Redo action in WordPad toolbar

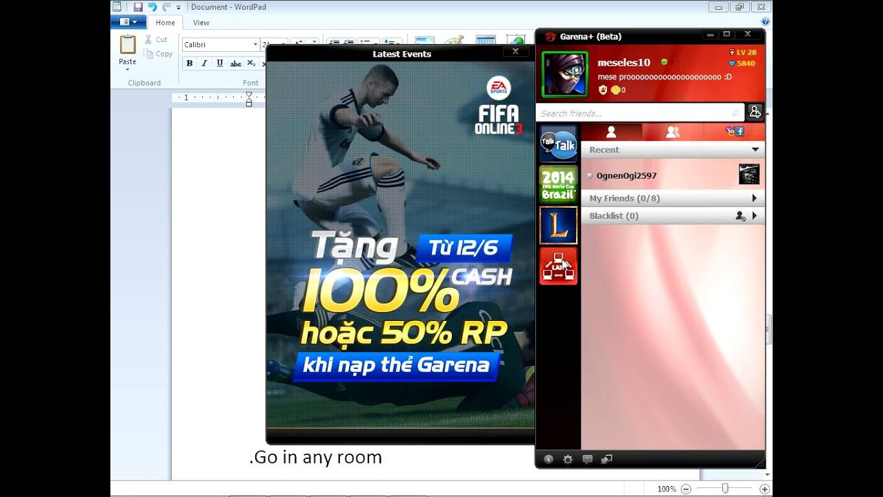166,7
